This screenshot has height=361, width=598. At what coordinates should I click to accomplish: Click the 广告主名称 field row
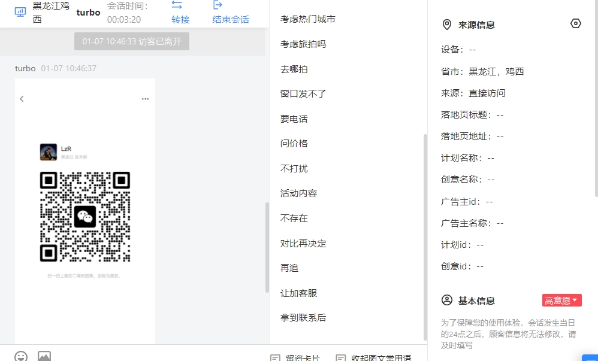(473, 223)
